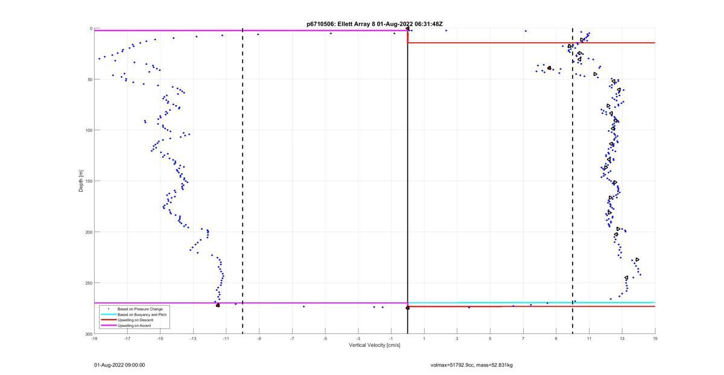
Task: Click the filled black marker near 8.6 cm/s at 40 m
Action: tap(549, 68)
